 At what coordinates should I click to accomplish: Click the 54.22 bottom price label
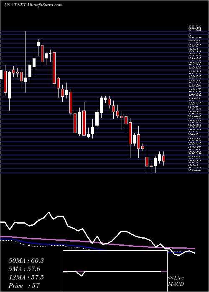point(195,169)
